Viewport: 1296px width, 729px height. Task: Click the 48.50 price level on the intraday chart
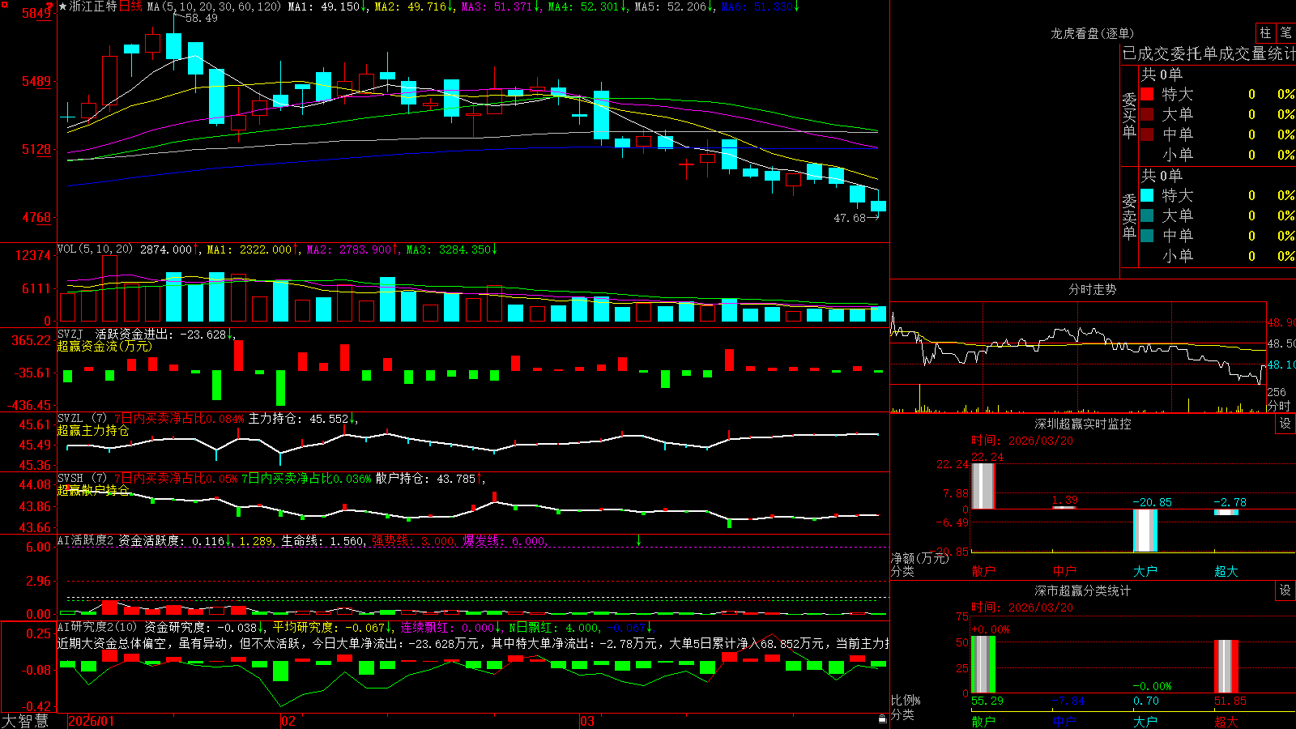pyautogui.click(x=1281, y=343)
